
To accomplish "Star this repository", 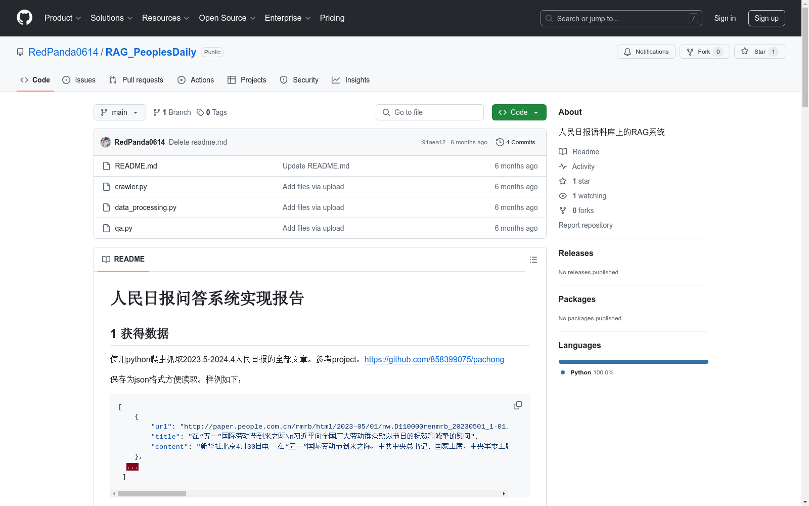I will 759,52.
